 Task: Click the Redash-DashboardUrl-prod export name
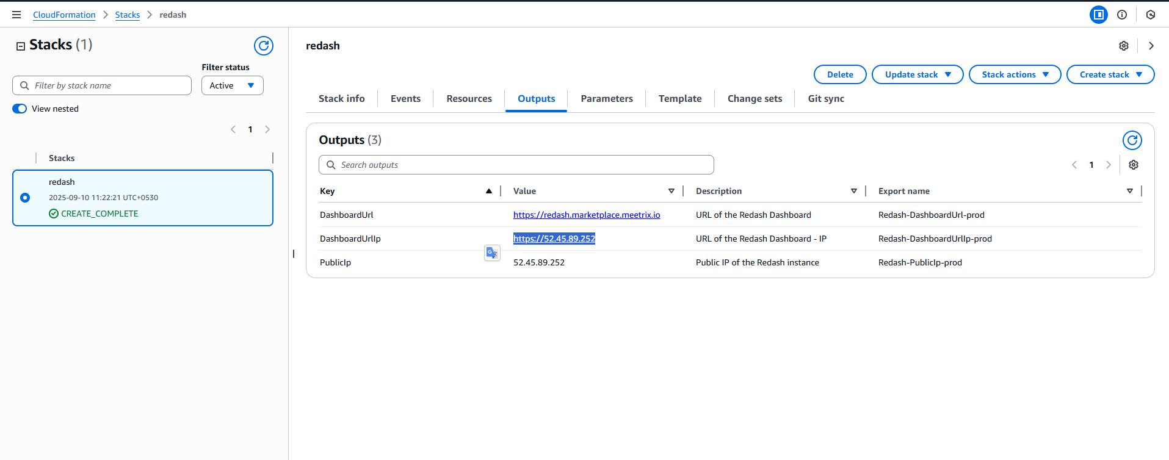(x=932, y=215)
